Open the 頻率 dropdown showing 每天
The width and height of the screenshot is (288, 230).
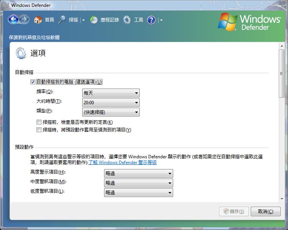(111, 93)
